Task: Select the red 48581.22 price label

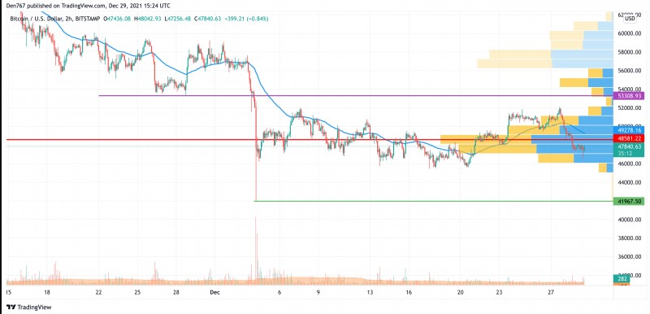Action: 628,138
